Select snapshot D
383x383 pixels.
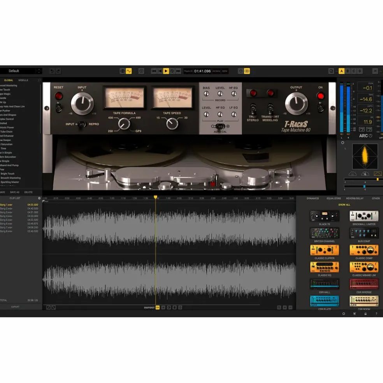tap(360, 71)
